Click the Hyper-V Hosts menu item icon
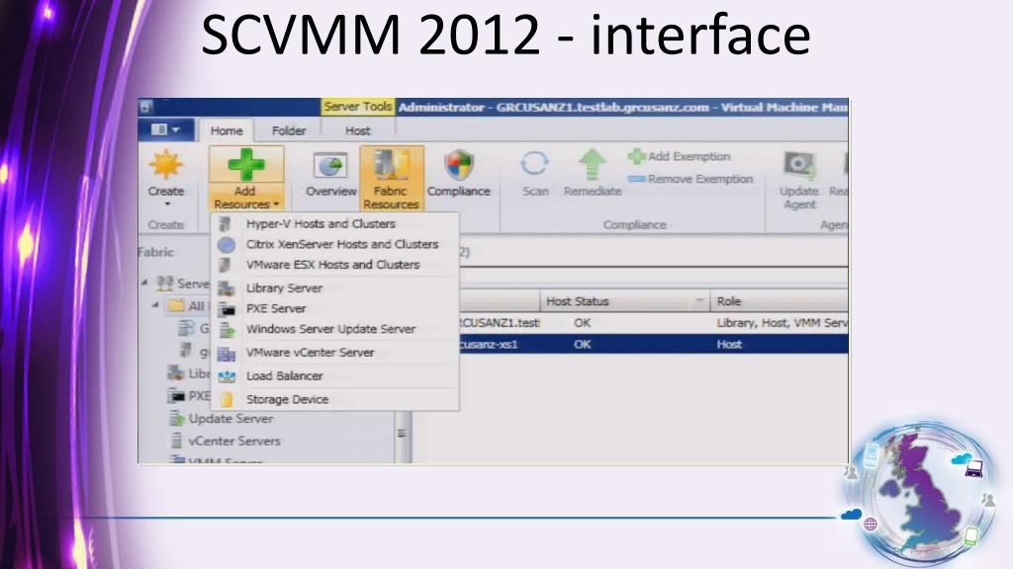 pos(225,224)
